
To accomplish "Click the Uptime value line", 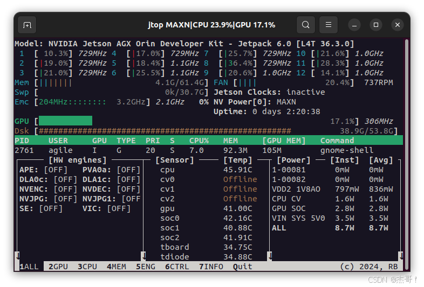I will pyautogui.click(x=267, y=112).
